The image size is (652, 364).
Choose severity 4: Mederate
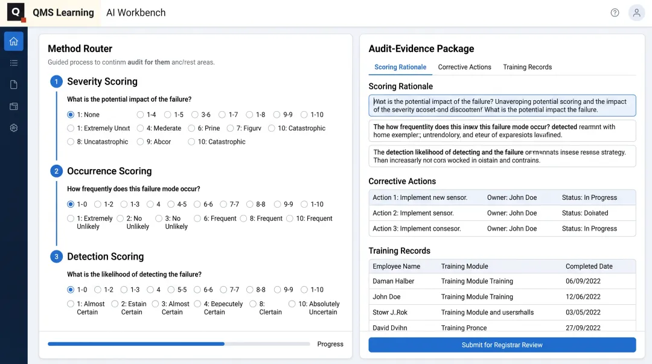coord(140,128)
